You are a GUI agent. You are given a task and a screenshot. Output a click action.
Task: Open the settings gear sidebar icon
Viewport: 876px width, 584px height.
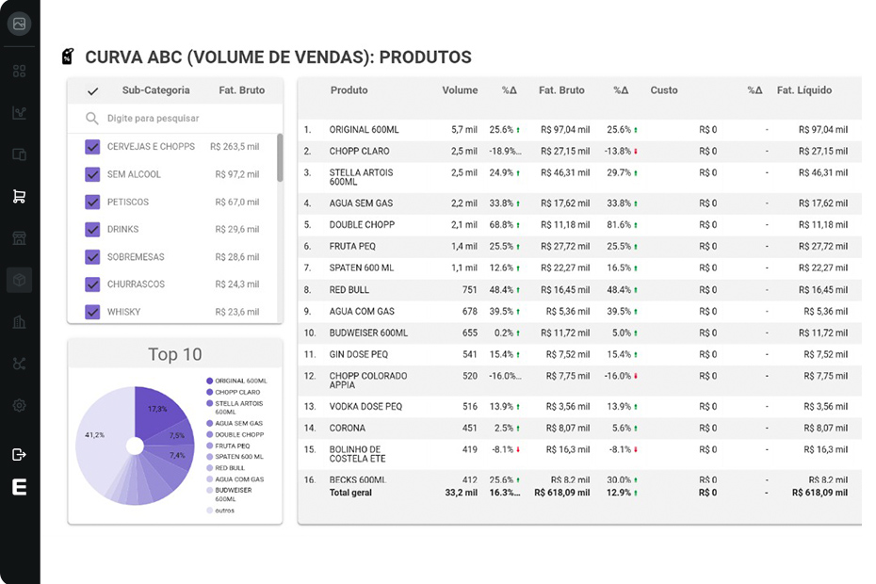pos(19,405)
